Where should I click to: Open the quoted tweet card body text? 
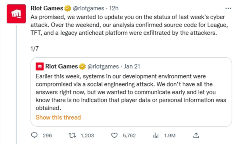click(x=131, y=92)
